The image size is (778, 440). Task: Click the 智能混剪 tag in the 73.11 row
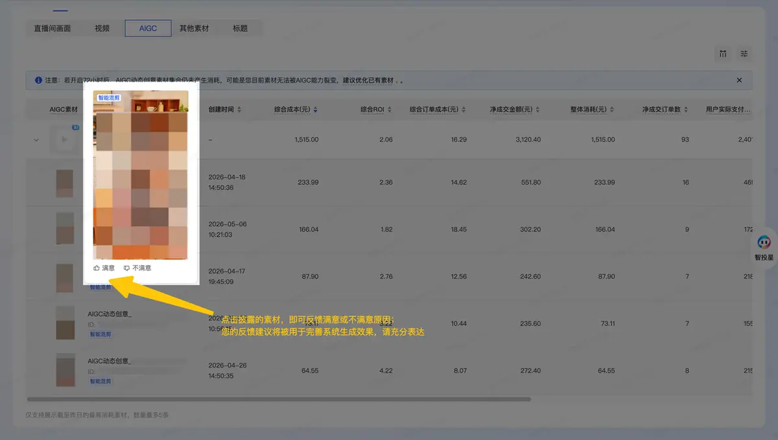coord(100,334)
